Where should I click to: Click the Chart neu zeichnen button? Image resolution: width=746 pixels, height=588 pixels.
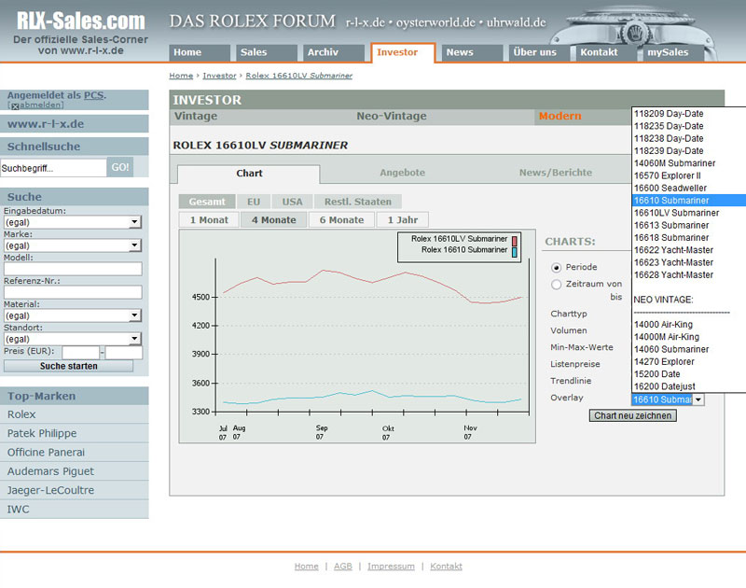[633, 415]
